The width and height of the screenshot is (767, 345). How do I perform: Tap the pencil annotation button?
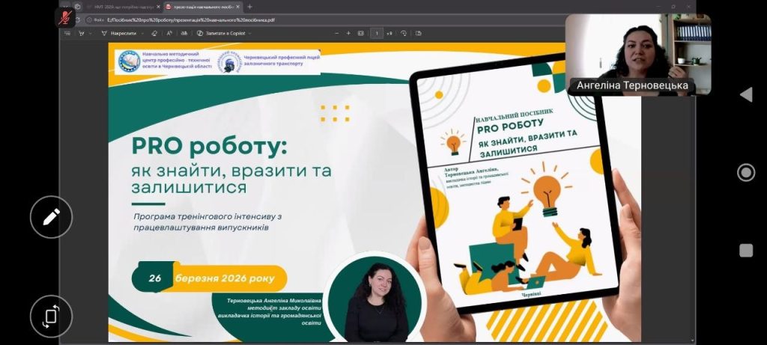(x=51, y=217)
